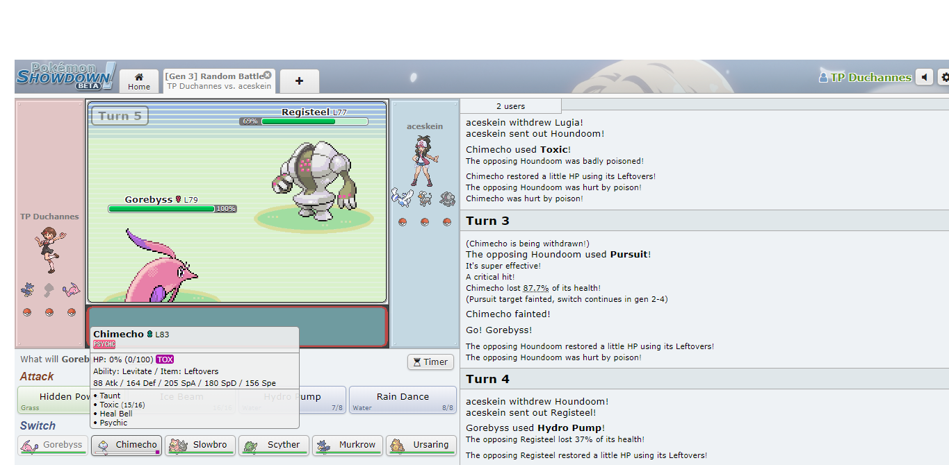Open the options gear icon
This screenshot has width=949, height=465.
tap(943, 77)
